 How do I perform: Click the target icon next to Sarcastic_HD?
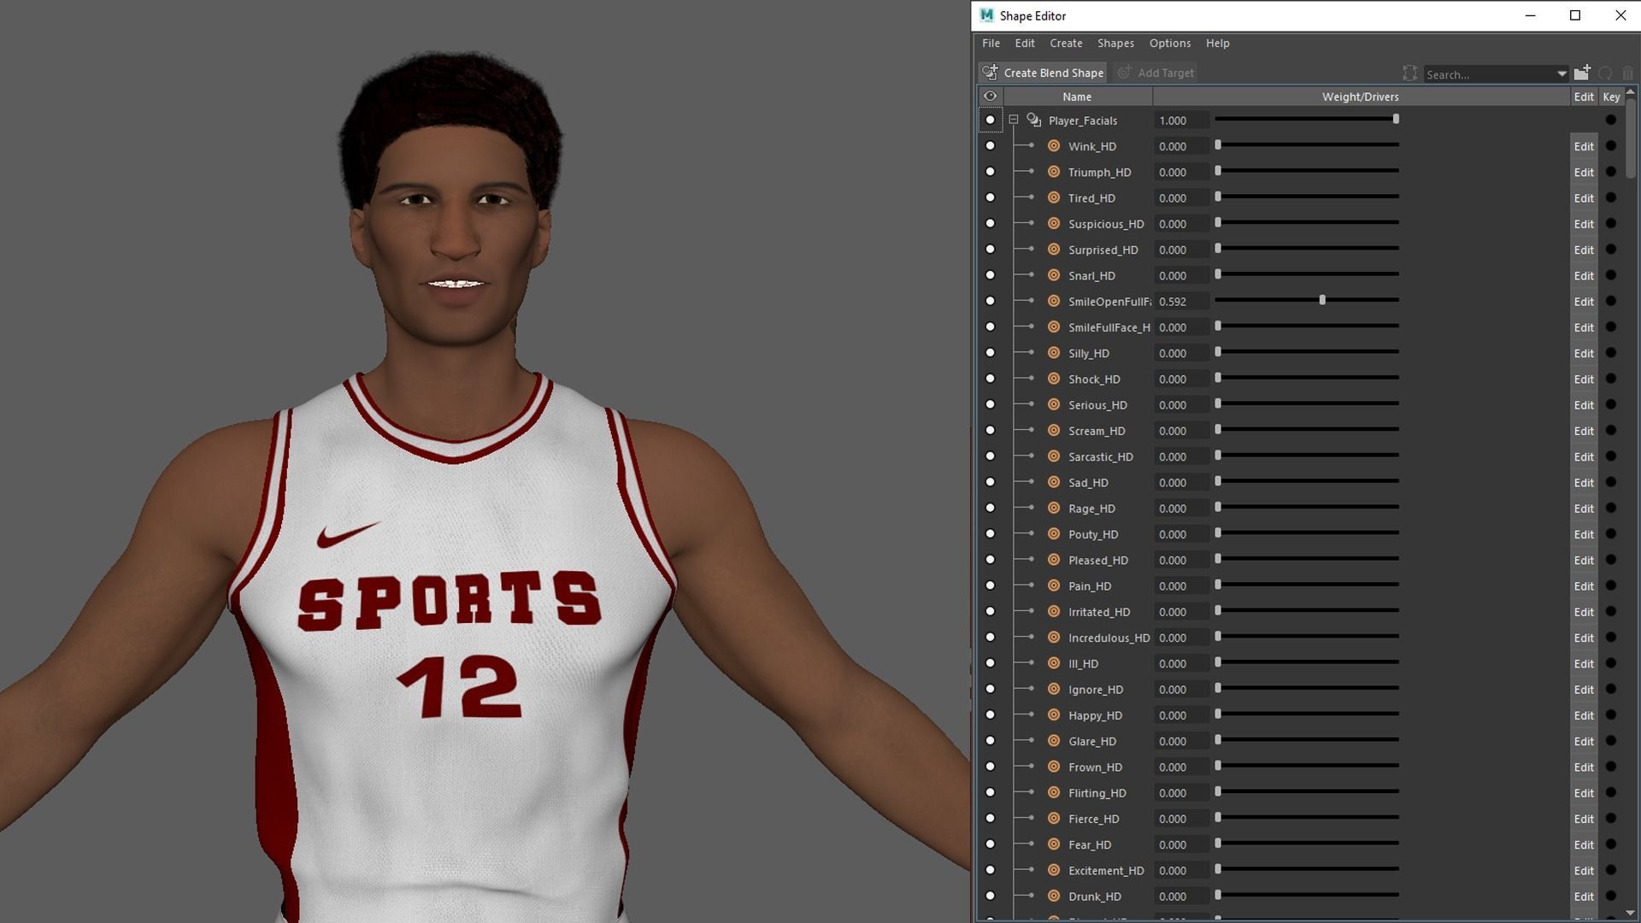pyautogui.click(x=1054, y=456)
